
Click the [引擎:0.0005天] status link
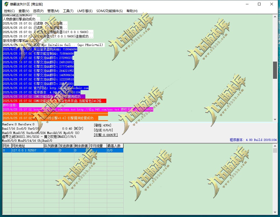pyautogui.click(x=106, y=135)
